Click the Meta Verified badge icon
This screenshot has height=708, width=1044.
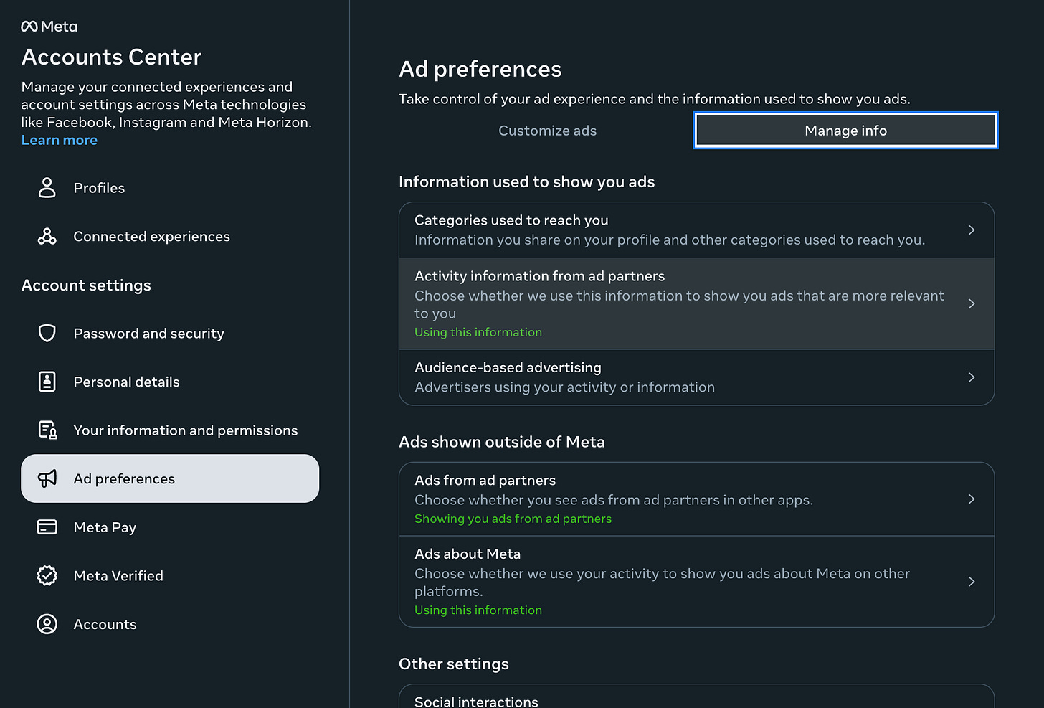(x=47, y=575)
